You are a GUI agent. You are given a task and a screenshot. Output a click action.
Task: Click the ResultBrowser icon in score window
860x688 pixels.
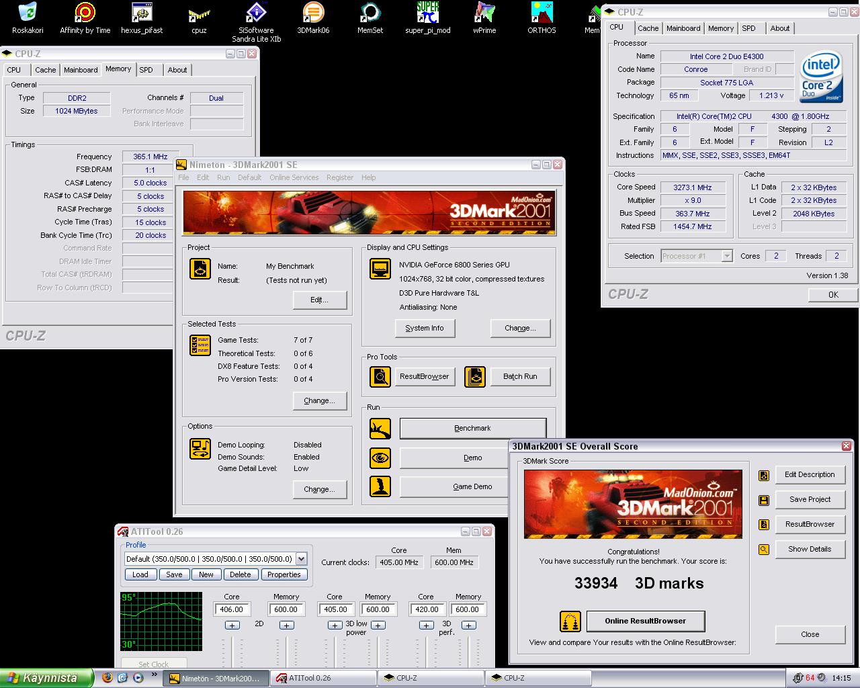[x=764, y=525]
